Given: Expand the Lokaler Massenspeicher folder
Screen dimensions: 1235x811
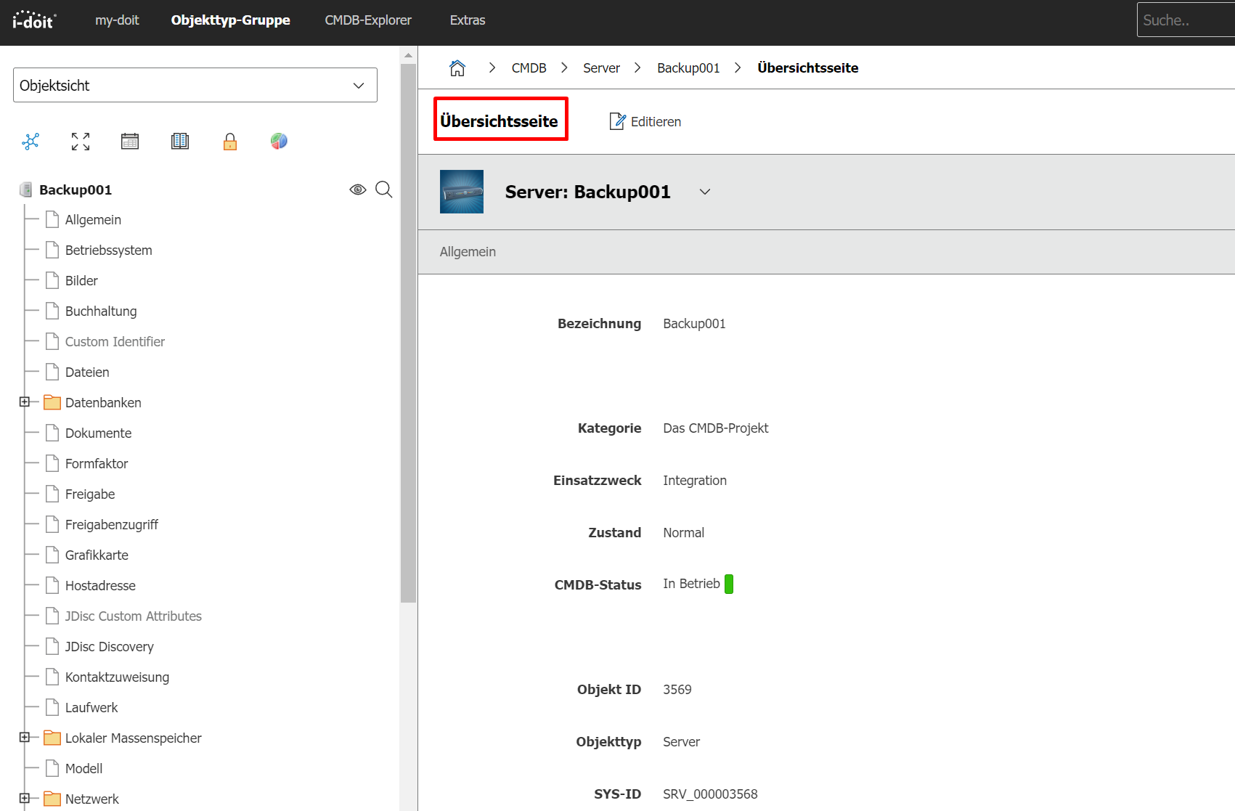Looking at the screenshot, I should (25, 737).
